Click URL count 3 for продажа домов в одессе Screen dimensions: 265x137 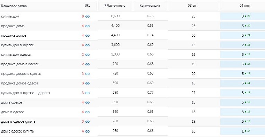pyautogui.click(x=83, y=74)
